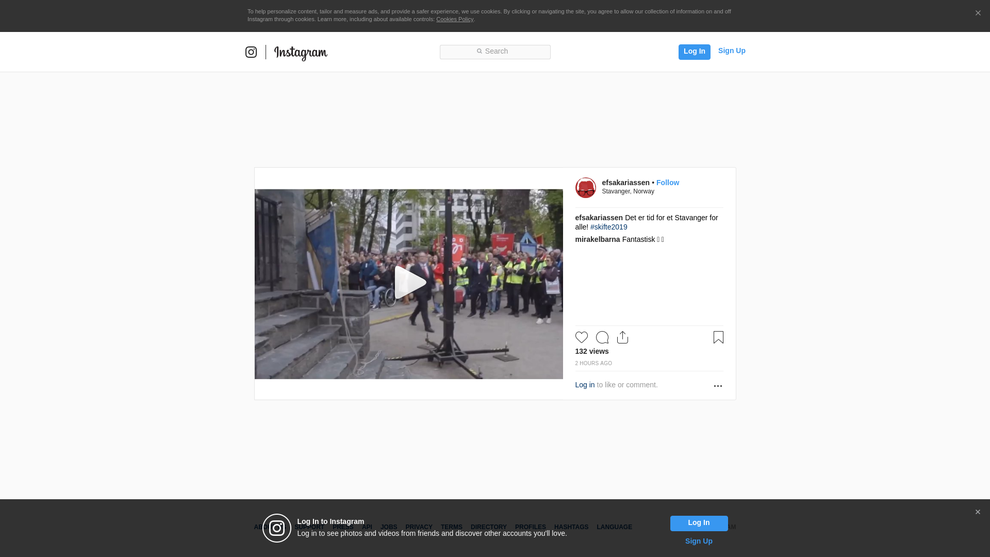Click Log In button in bottom banner

(699, 523)
